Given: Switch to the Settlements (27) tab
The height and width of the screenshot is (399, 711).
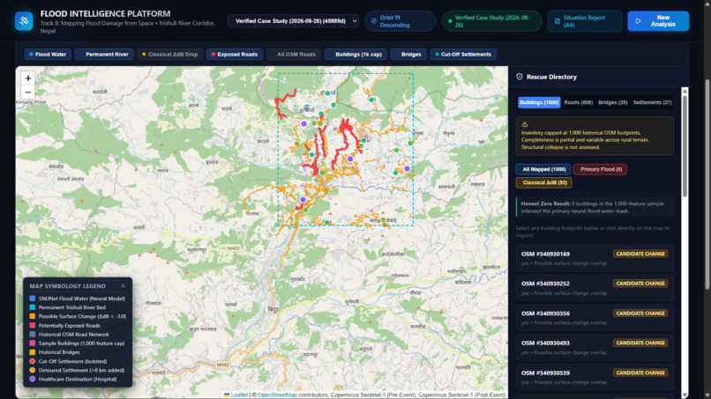Looking at the screenshot, I should point(653,102).
